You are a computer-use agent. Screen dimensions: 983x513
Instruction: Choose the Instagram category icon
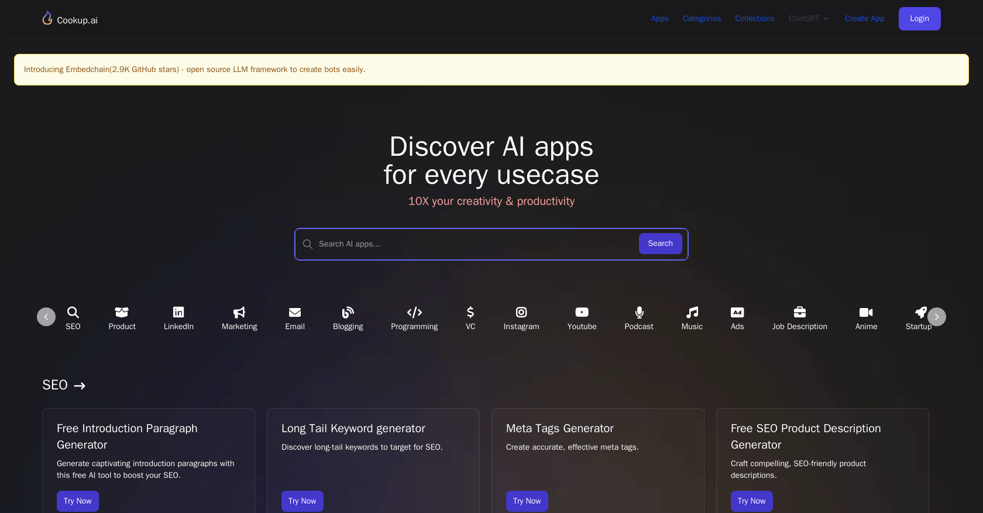[x=521, y=313]
